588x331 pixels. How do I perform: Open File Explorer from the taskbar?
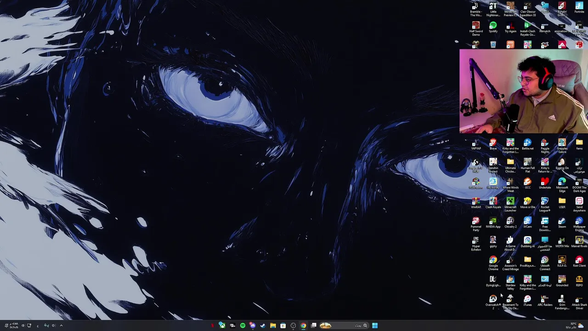[273, 325]
